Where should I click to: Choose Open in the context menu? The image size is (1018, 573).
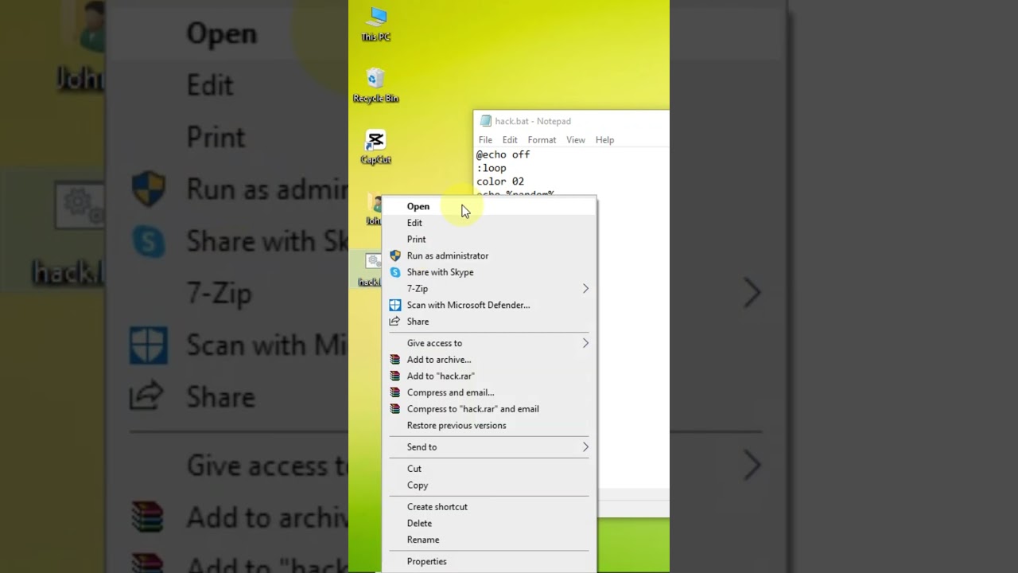489,206
